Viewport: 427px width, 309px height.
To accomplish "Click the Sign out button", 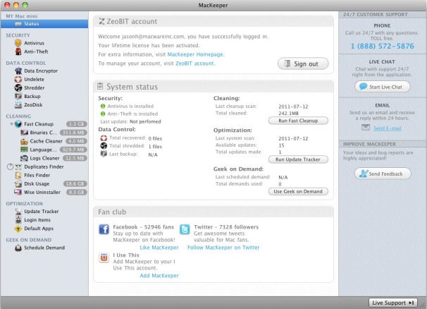I will [x=303, y=63].
